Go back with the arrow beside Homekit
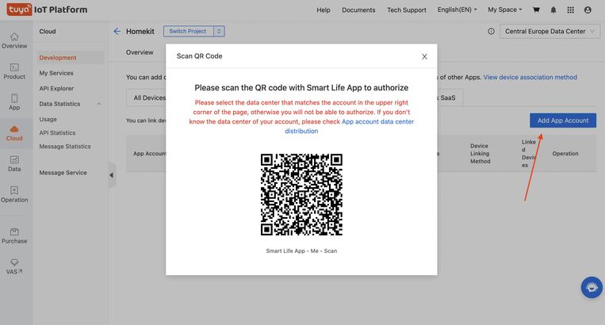This screenshot has height=325, width=605. [x=117, y=31]
